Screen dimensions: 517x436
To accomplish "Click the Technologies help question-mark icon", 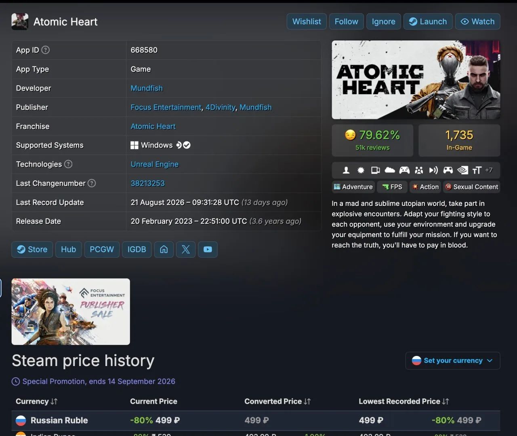I will 69,164.
